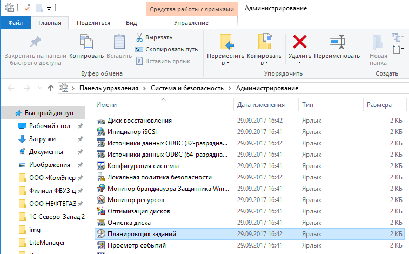
Task: Select the Resource Monitor icon
Action: pyautogui.click(x=100, y=200)
